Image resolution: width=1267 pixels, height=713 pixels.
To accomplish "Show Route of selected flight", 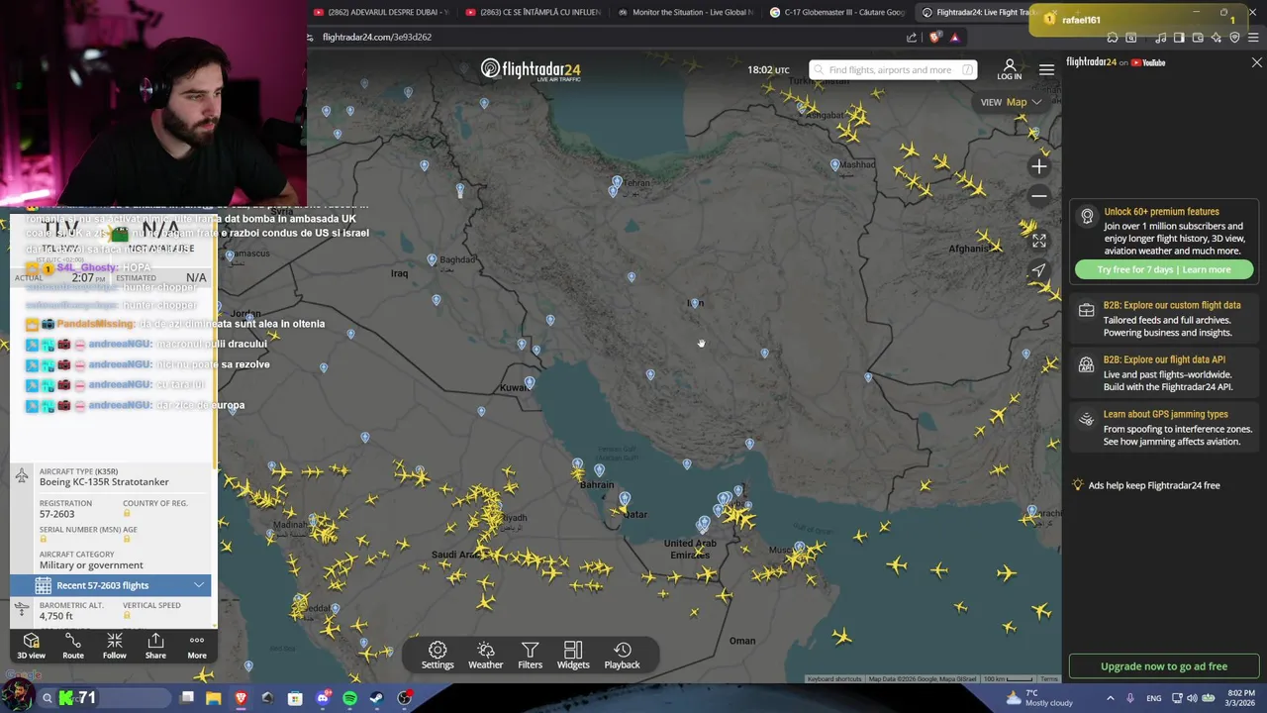I will click(x=73, y=646).
